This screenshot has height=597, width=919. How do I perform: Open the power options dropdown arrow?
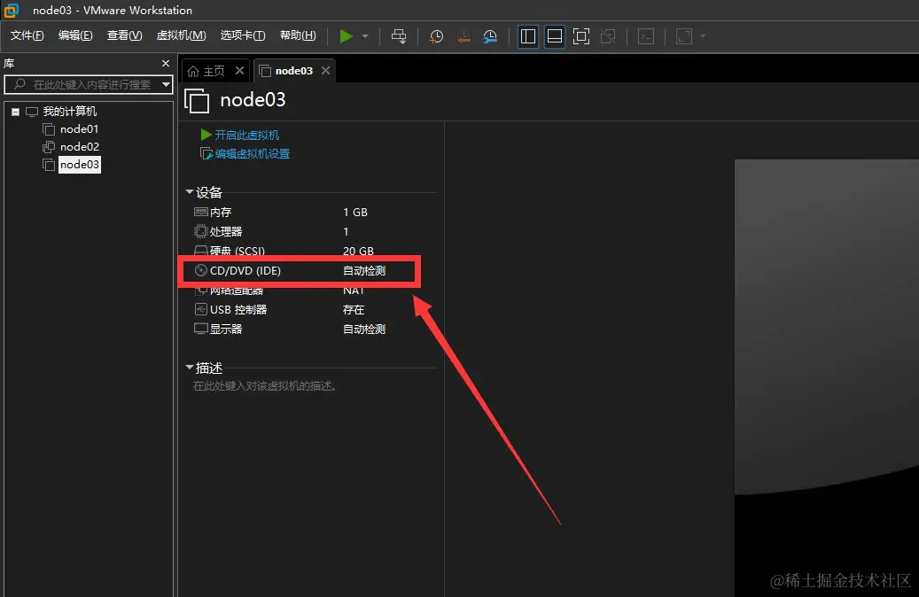[365, 36]
